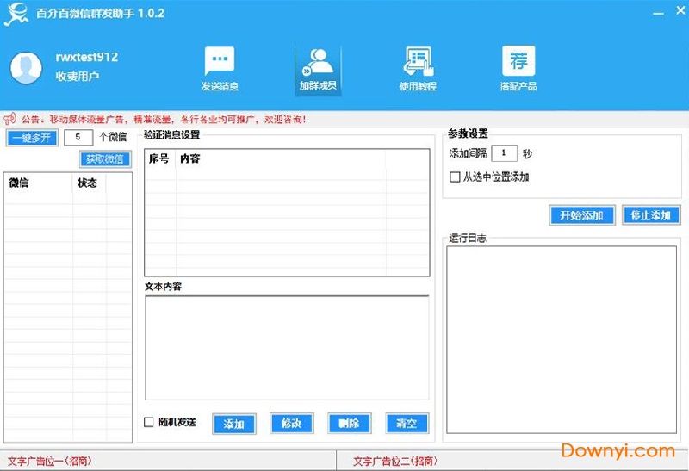
Task: Click inside the 运行日志 log box
Action: coord(562,339)
